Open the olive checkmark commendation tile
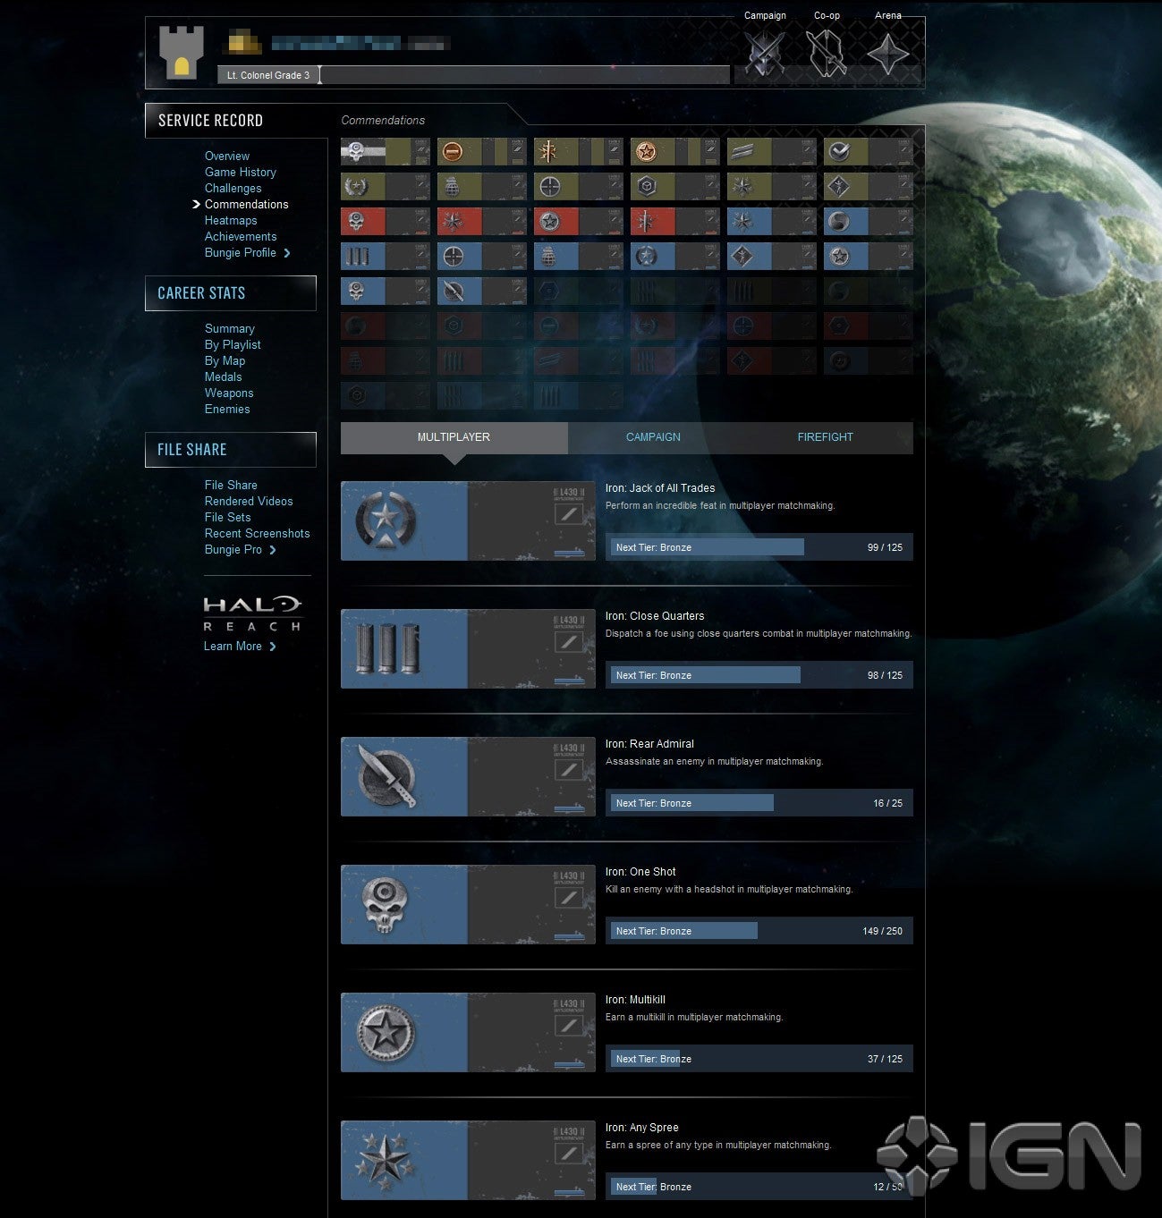This screenshot has height=1218, width=1162. 869,152
